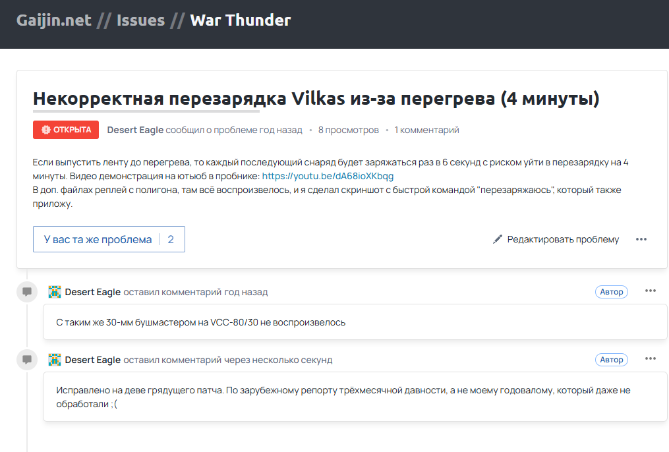Click the red ОТКРЫТА status badge
Image resolution: width=669 pixels, height=452 pixels.
tap(66, 130)
